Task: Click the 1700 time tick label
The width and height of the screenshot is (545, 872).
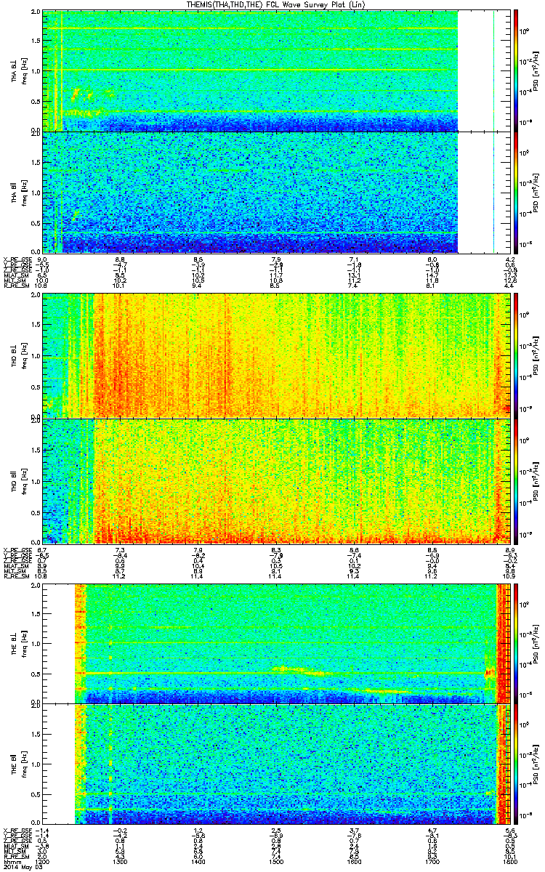Action: (432, 862)
